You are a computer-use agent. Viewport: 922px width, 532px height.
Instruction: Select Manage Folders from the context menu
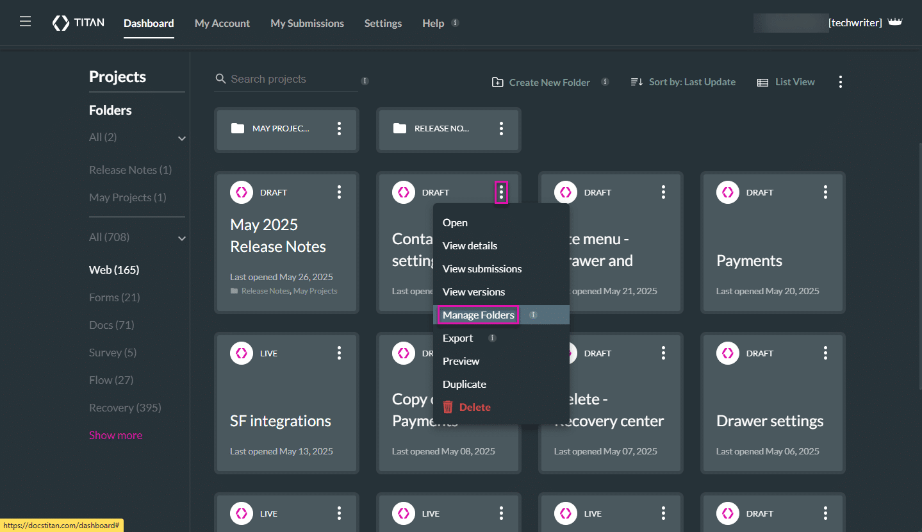[x=478, y=315]
